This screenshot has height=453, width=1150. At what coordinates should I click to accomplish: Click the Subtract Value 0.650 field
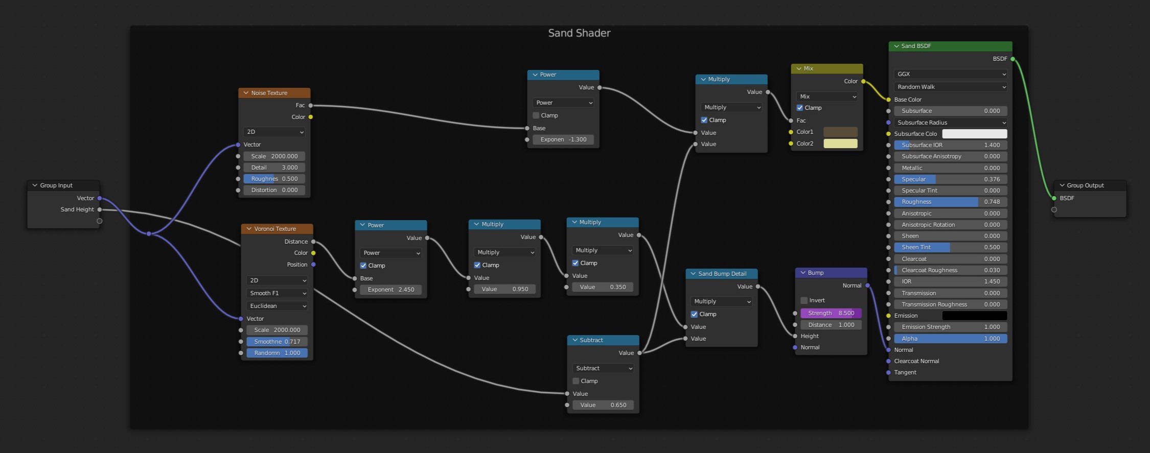click(603, 405)
